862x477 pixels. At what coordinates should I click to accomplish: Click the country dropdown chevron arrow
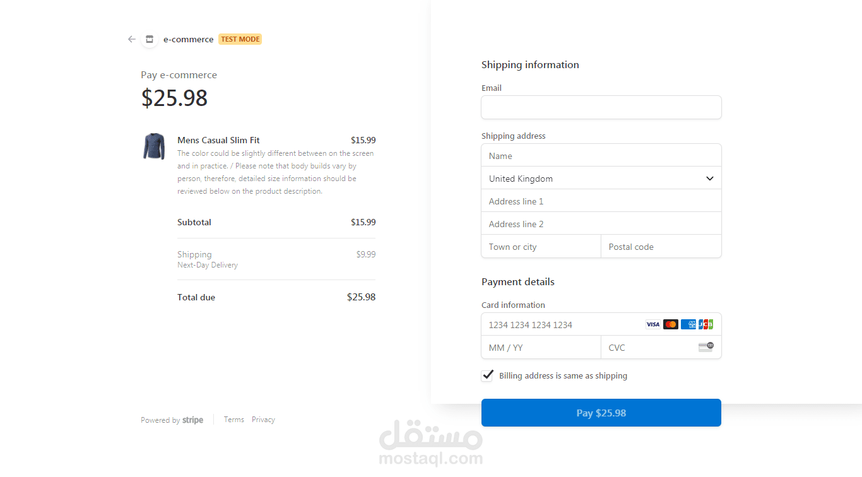coord(709,179)
